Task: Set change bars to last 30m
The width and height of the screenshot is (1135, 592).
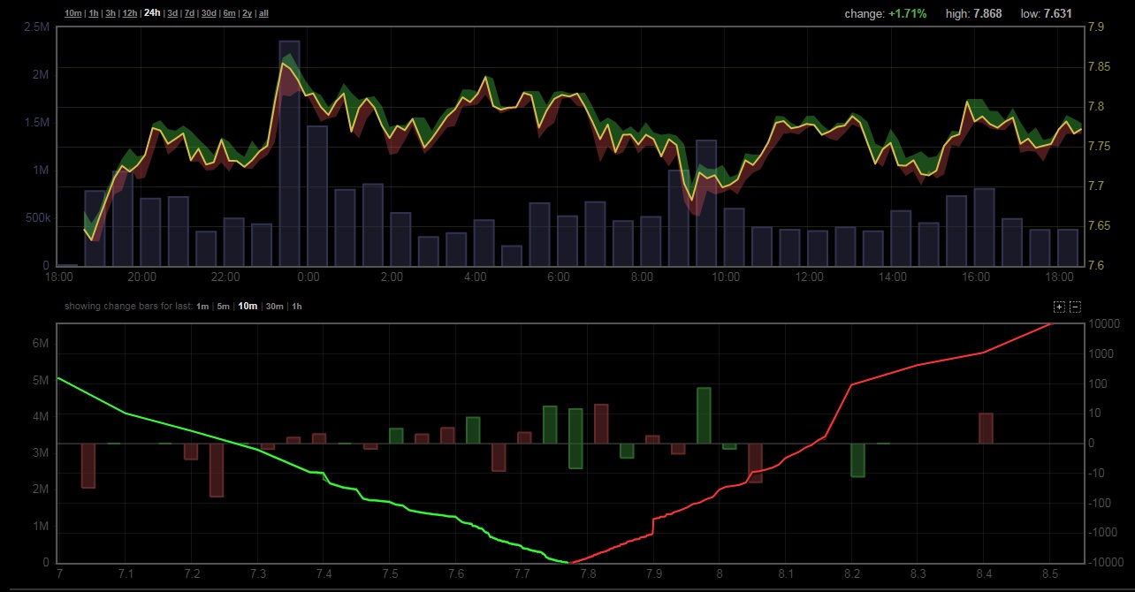Action: click(274, 307)
